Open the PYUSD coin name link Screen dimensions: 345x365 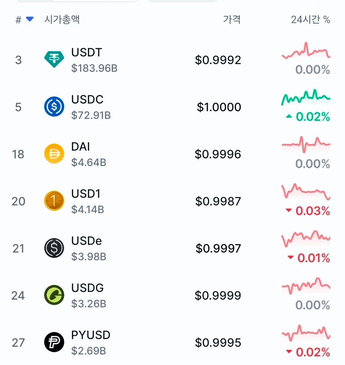click(90, 335)
